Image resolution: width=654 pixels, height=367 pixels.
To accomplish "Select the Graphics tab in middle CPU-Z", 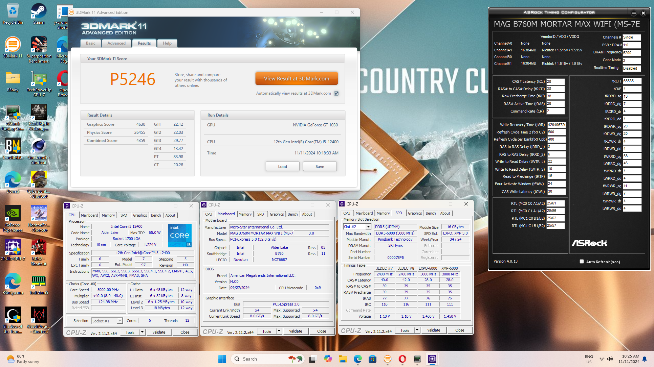I will [277, 214].
